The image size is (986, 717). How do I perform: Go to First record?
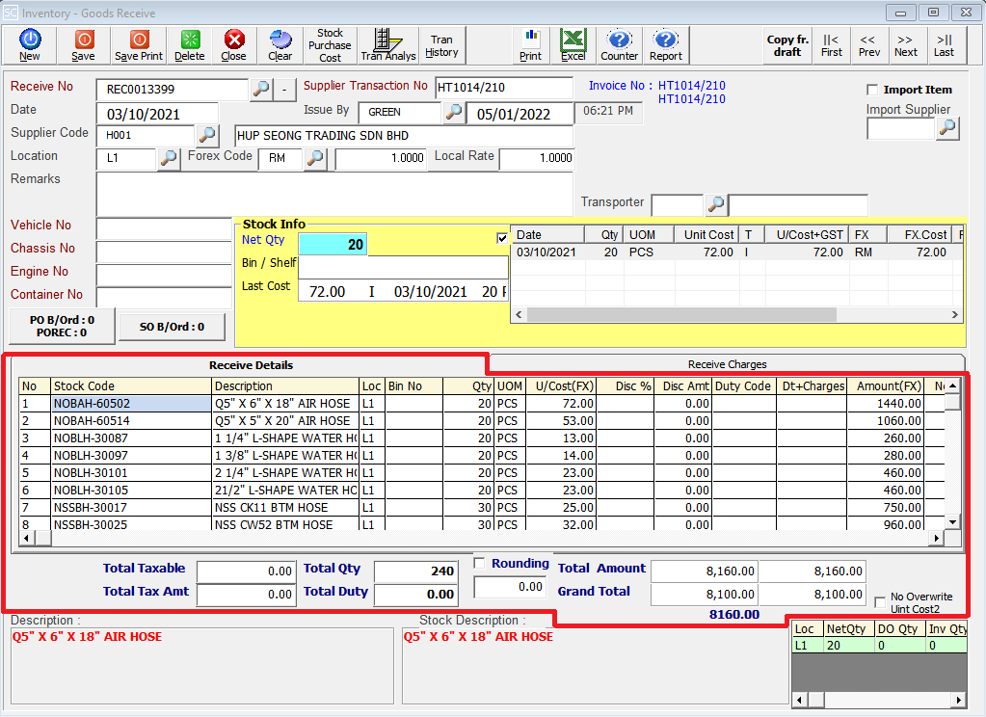pos(832,45)
